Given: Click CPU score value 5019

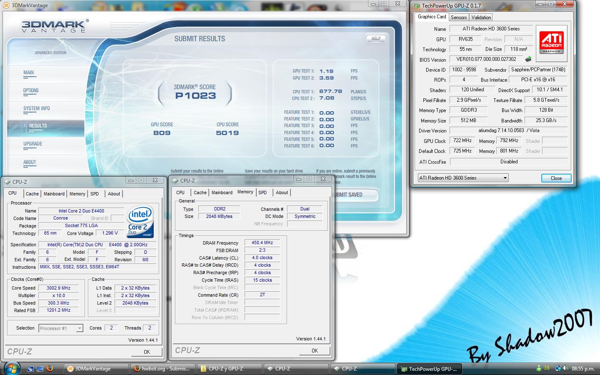Looking at the screenshot, I should point(227,133).
